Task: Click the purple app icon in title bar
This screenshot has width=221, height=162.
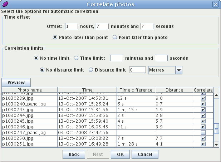Action: click(6, 4)
